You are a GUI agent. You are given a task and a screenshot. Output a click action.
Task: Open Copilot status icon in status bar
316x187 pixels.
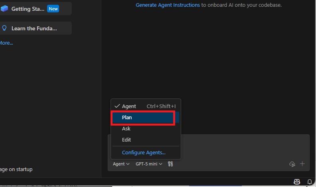(x=297, y=182)
